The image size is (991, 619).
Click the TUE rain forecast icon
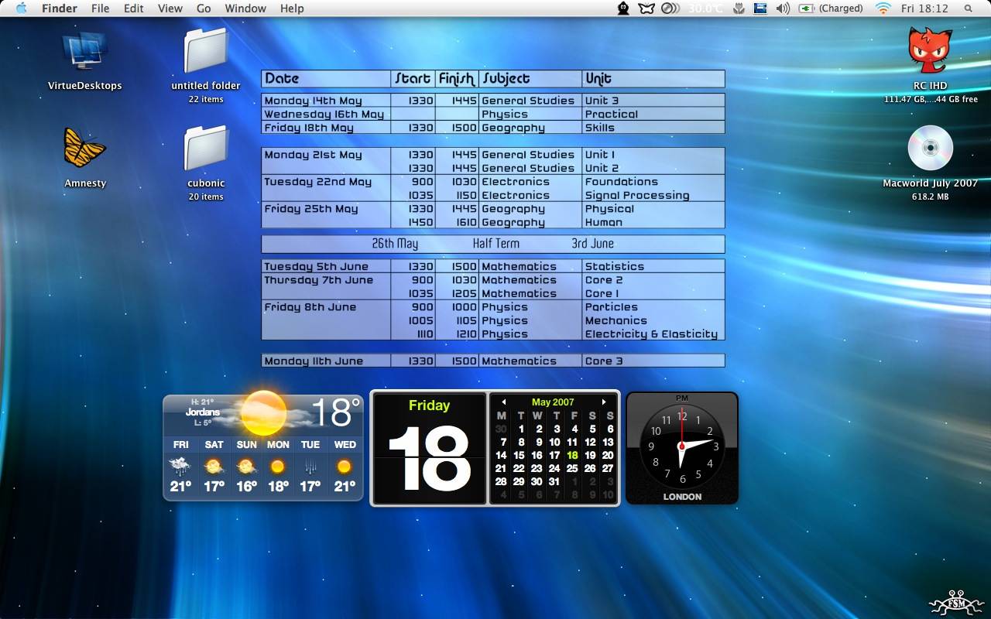coord(310,467)
